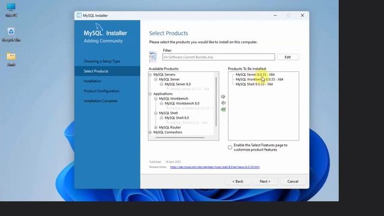This screenshot has height=216, width=384.
Task: Click the filter products icon beside Filter
Action: click(x=154, y=57)
